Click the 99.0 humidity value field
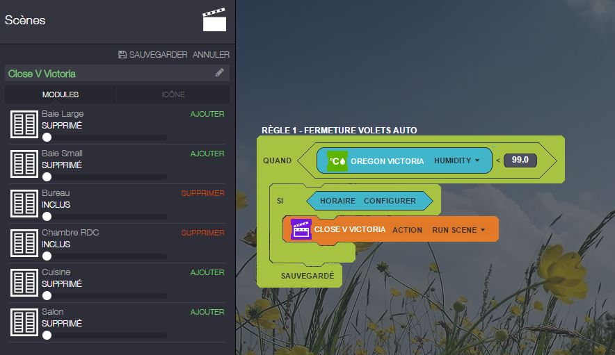615x355 pixels. pos(520,160)
